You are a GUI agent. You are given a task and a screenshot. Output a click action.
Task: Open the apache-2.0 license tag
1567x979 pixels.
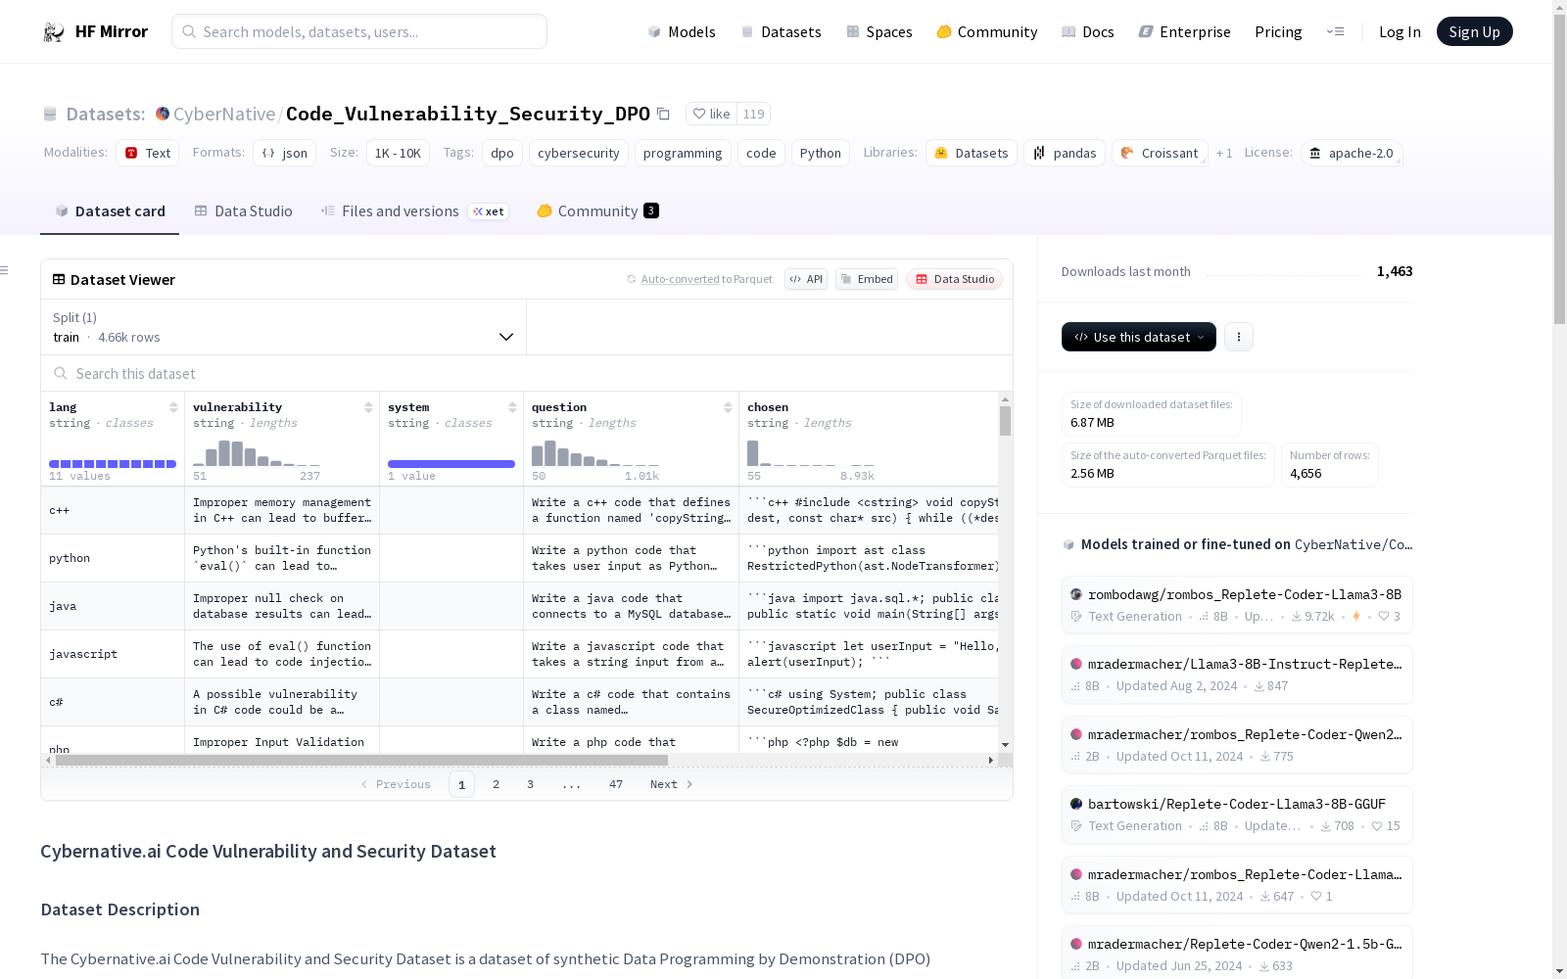1352,153
